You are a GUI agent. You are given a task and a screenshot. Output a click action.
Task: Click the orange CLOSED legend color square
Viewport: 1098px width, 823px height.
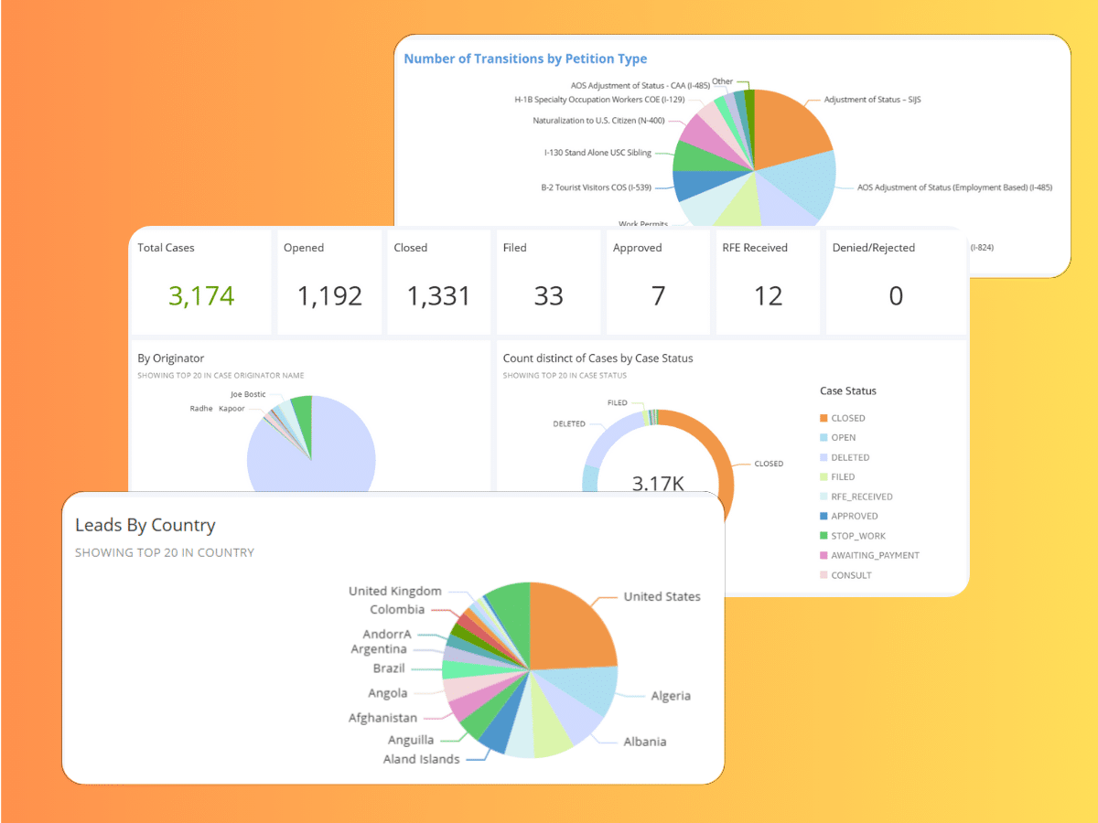[823, 418]
